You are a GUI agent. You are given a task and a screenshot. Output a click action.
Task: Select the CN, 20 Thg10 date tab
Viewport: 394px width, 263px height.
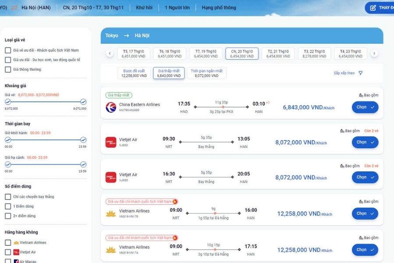242,53
